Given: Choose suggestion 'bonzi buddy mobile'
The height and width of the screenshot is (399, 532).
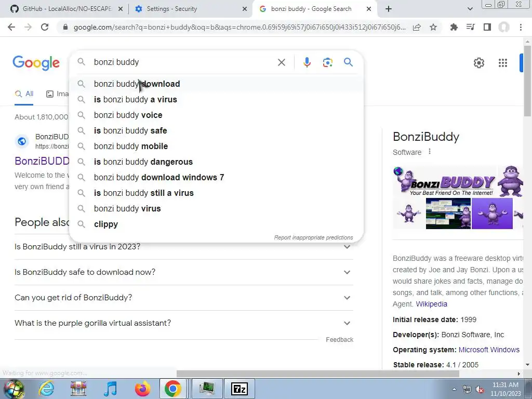Looking at the screenshot, I should pos(216,146).
